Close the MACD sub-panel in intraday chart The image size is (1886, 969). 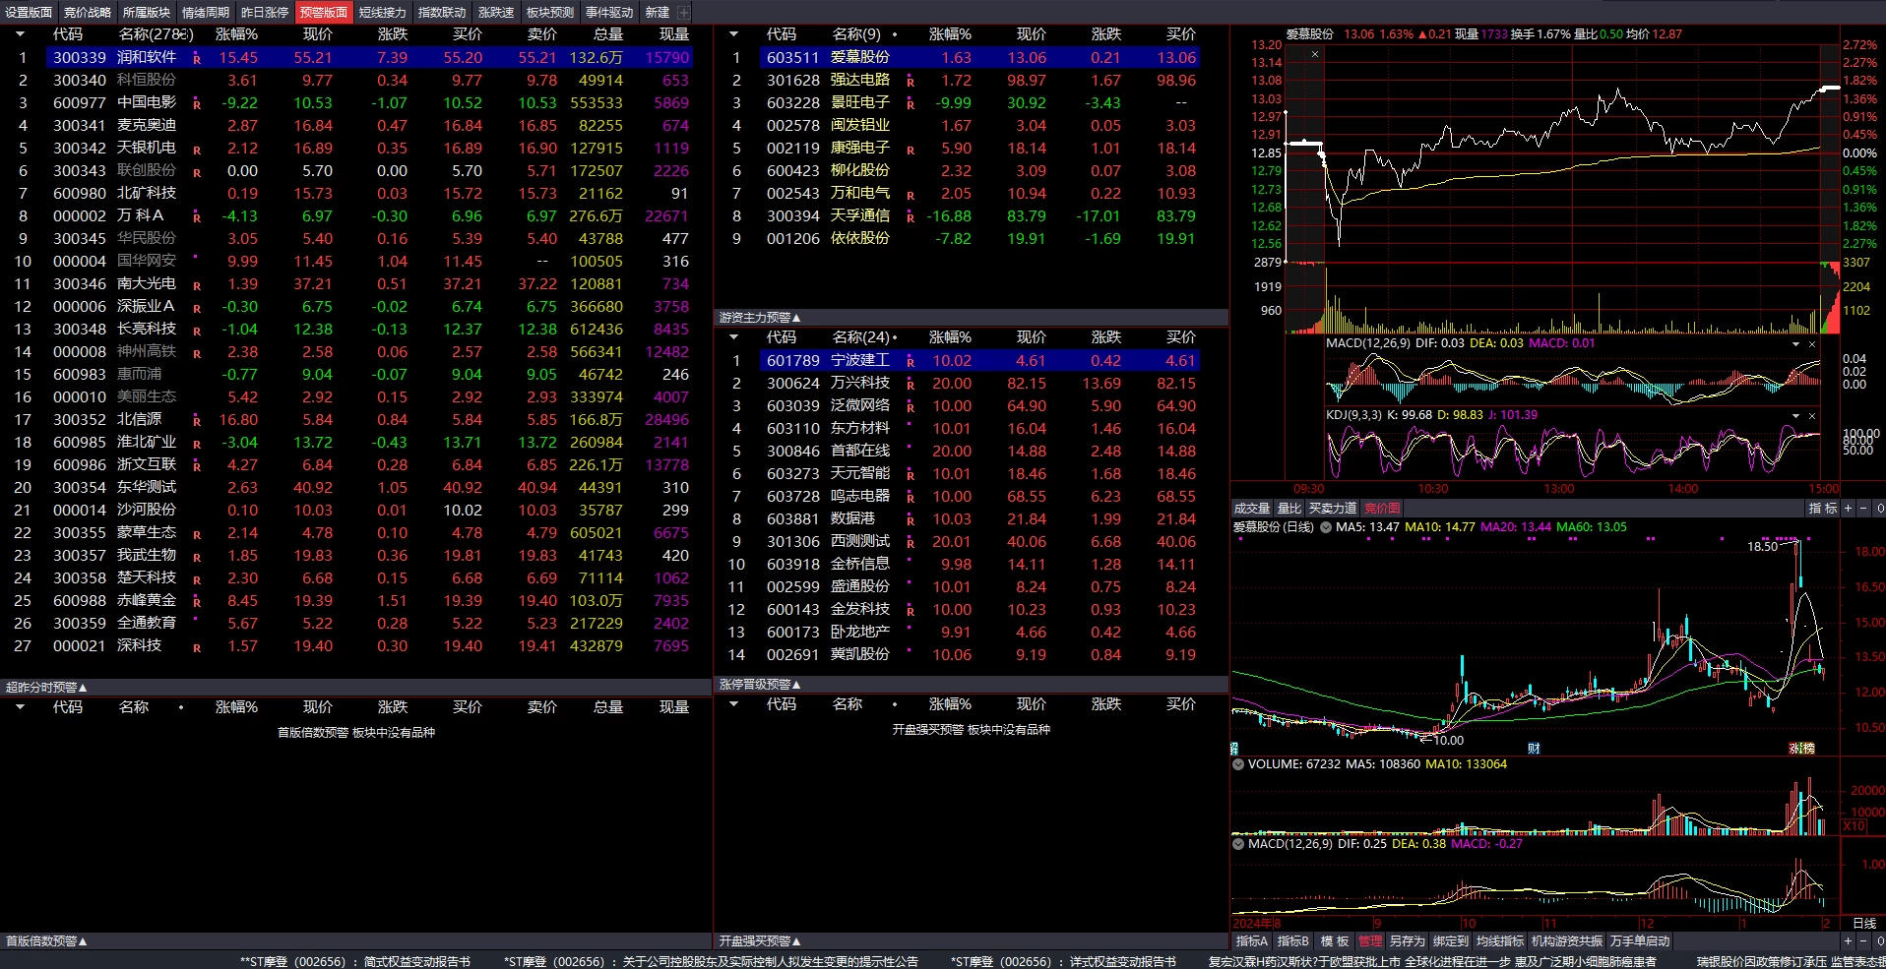pos(1812,344)
